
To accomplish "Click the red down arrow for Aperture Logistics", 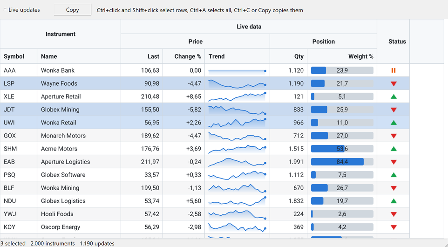I will 394,162.
